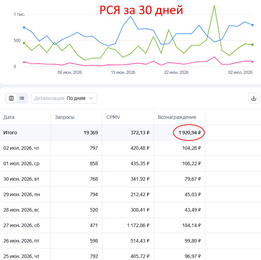Sort by Дата column header
This screenshot has height=260, width=261.
[x=9, y=117]
